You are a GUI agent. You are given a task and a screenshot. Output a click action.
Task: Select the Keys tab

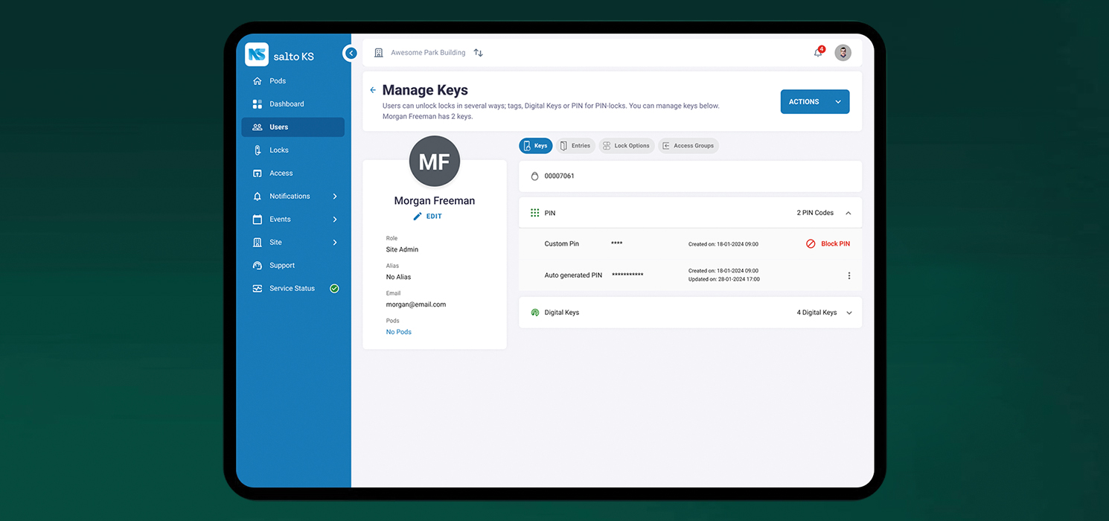pyautogui.click(x=536, y=146)
